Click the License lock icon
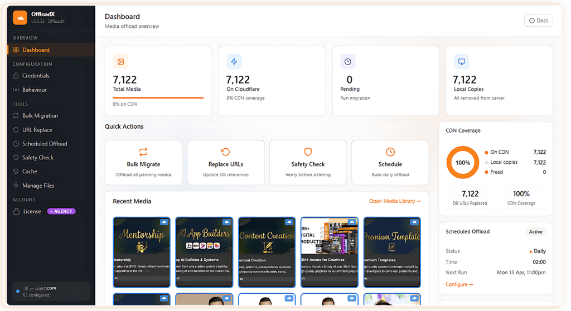This screenshot has width=571, height=311. (x=16, y=212)
